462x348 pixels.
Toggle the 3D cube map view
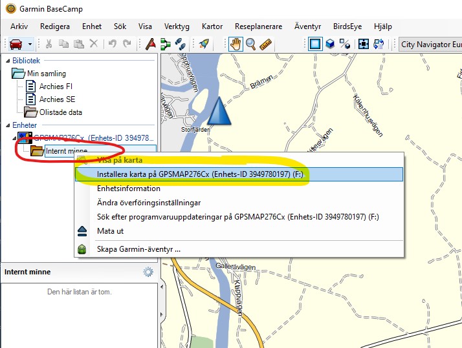pos(330,44)
